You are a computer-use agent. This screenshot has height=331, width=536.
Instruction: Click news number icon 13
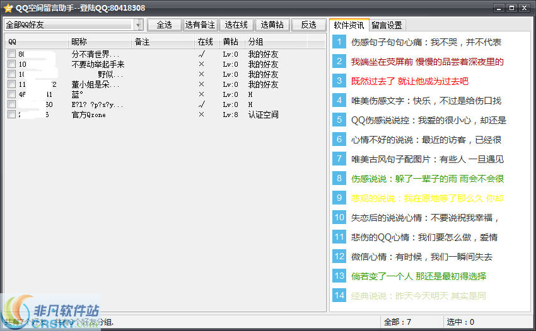[339, 276]
